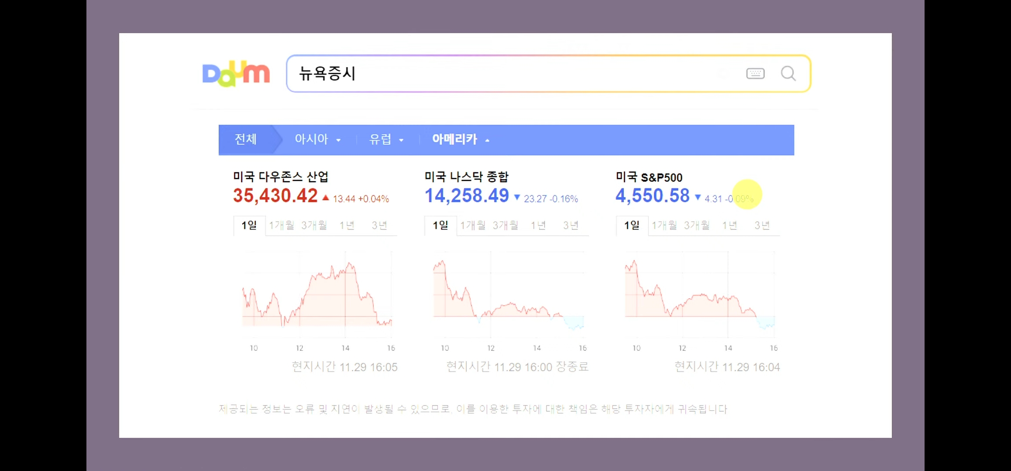Select 3년 tab under S&P500

tap(762, 225)
